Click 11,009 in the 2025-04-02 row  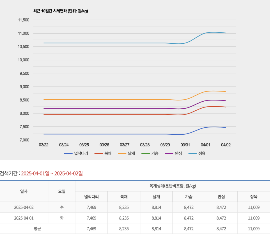[x=254, y=207]
